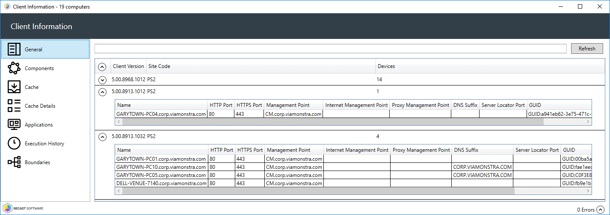610x215 pixels.
Task: Minimize the Client Information window
Action: pos(560,6)
